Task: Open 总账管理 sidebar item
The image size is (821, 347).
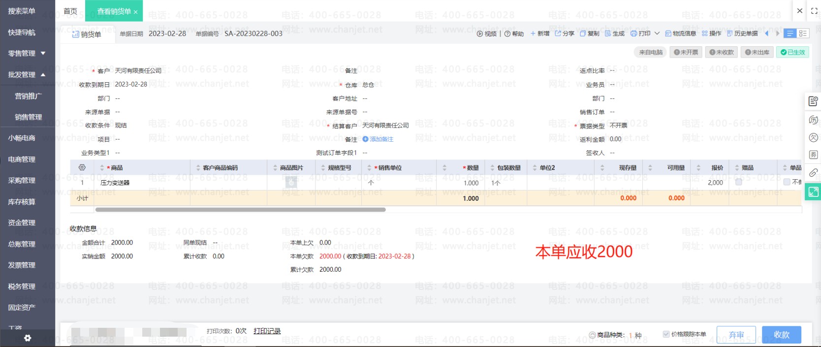Action: tap(22, 244)
